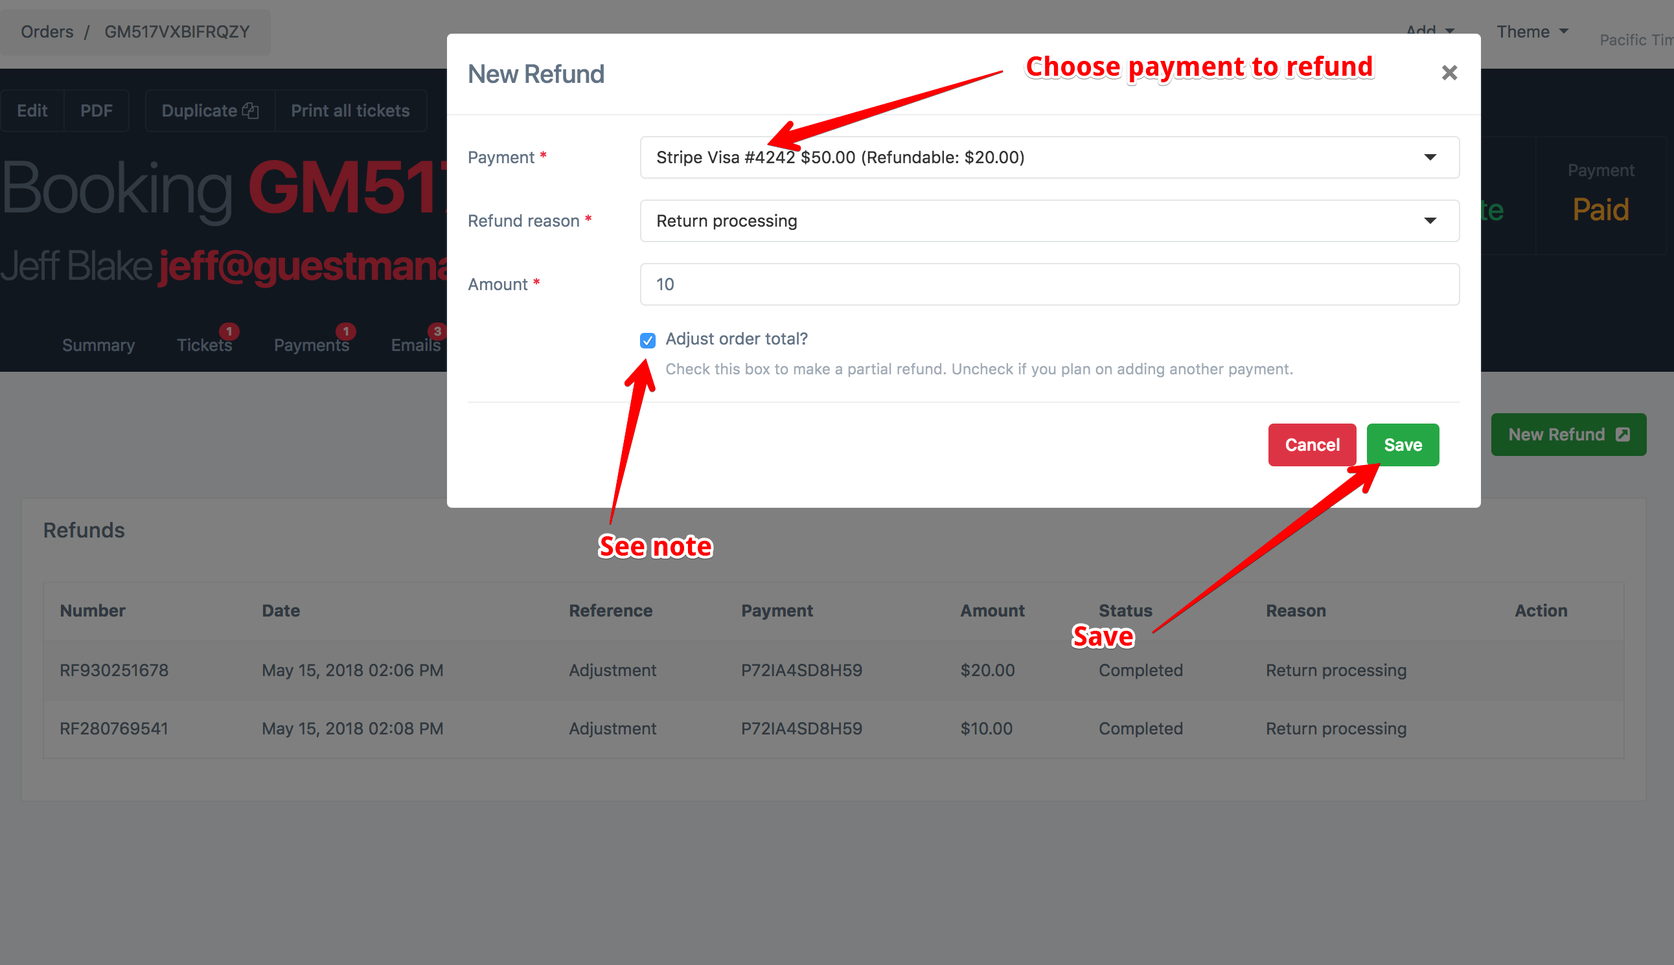This screenshot has height=965, width=1674.
Task: Click the Reference column header
Action: [611, 611]
